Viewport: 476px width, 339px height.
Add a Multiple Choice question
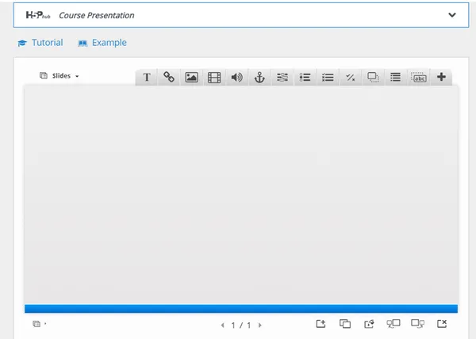[x=328, y=78]
